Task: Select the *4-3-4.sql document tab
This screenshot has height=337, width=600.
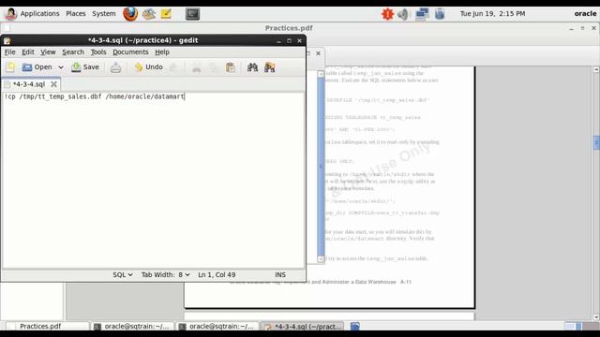Action: click(29, 84)
